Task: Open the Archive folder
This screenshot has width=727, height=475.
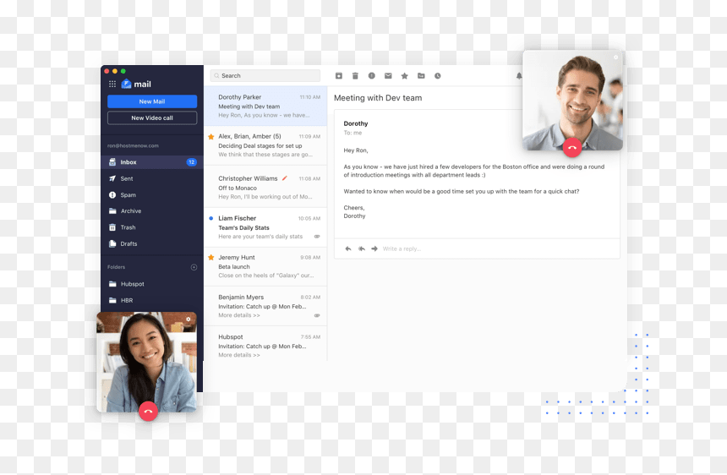Action: pyautogui.click(x=152, y=210)
